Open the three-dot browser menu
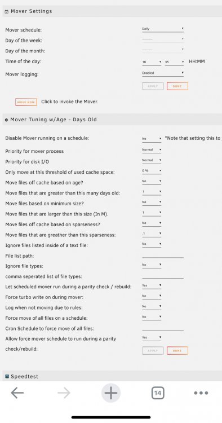Viewport: 222px width, 423px height. tap(201, 393)
